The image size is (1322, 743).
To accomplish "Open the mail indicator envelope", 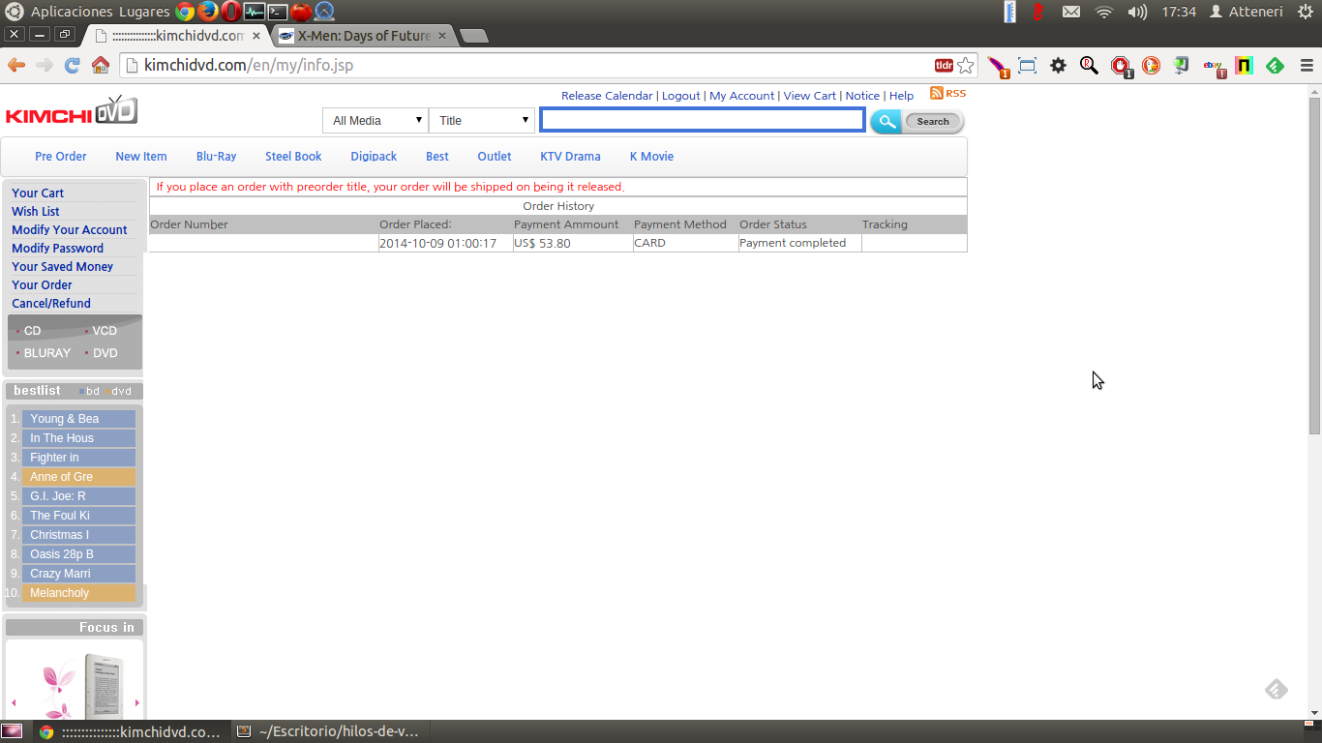I will pyautogui.click(x=1071, y=12).
